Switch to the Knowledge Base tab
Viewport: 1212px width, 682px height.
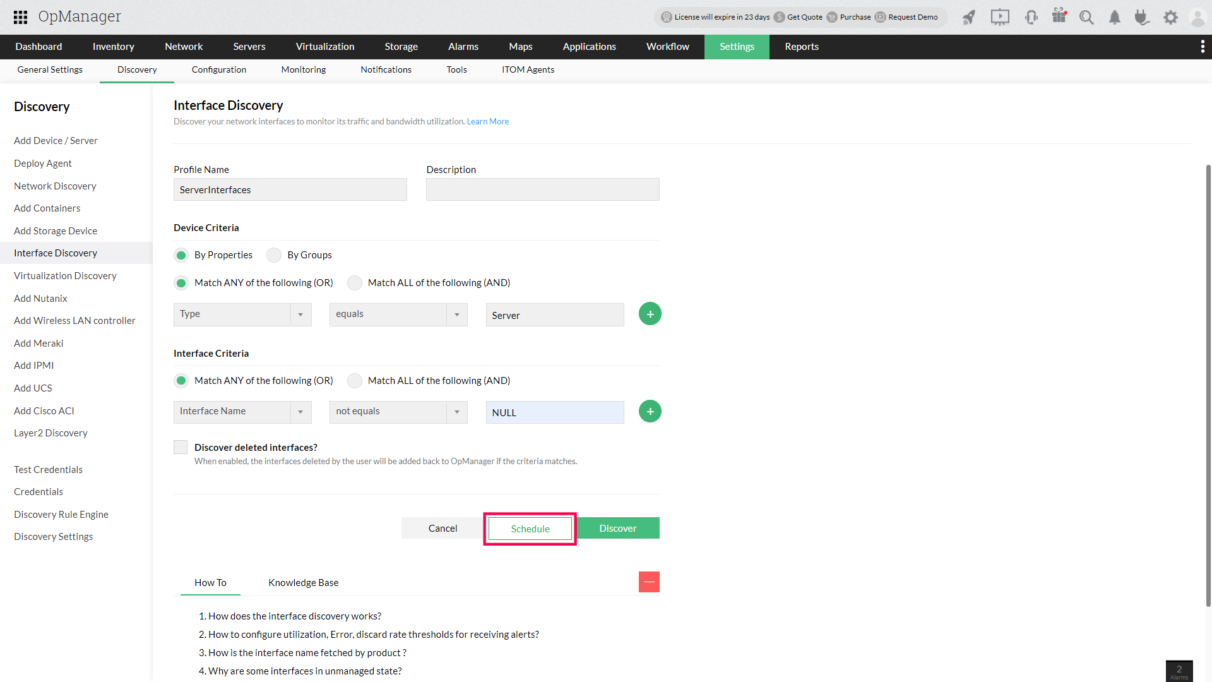303,582
